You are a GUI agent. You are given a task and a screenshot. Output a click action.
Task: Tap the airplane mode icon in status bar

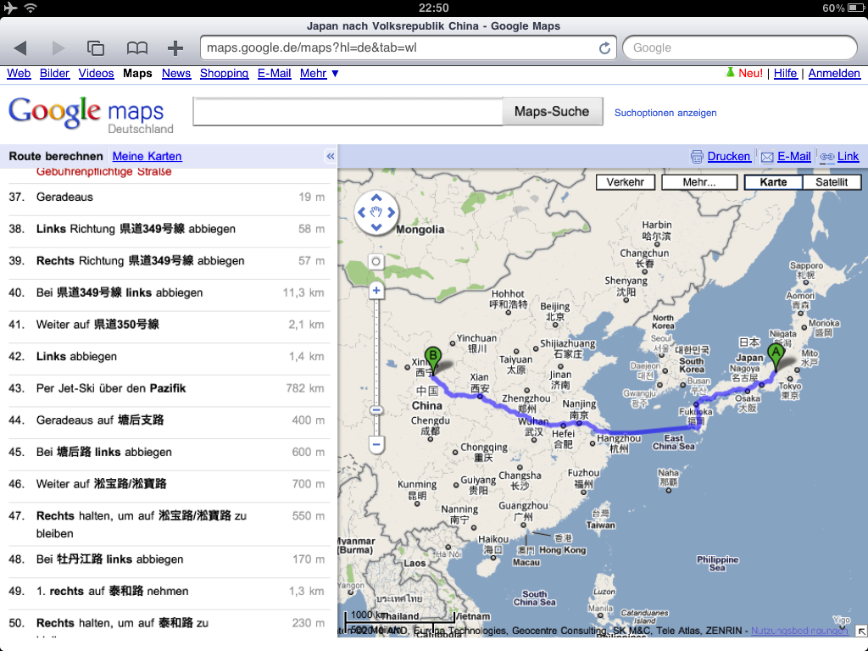tap(10, 8)
